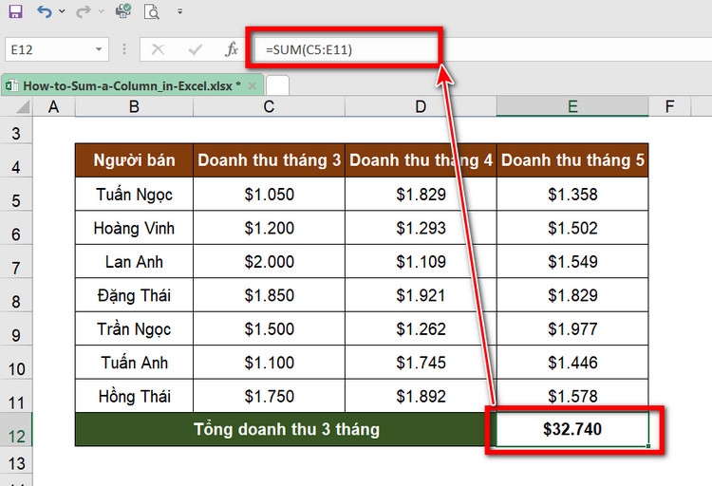Viewport: 712px width, 486px height.
Task: Select column A header
Action: coord(53,107)
